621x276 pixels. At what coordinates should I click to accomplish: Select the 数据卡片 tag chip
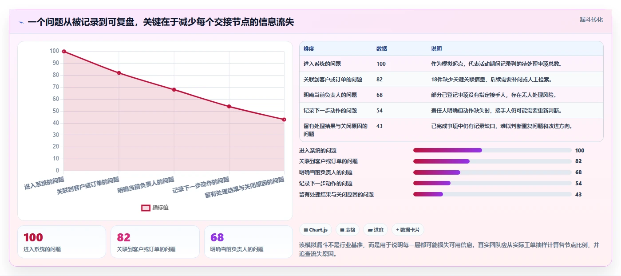point(407,230)
